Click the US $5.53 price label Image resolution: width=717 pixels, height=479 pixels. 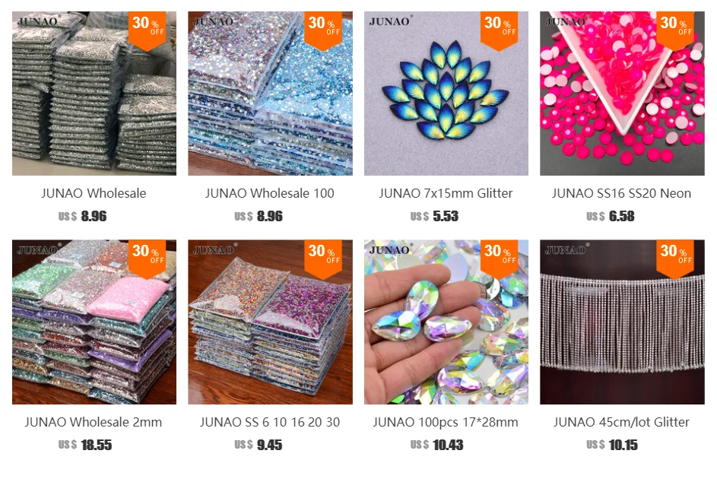click(x=434, y=216)
